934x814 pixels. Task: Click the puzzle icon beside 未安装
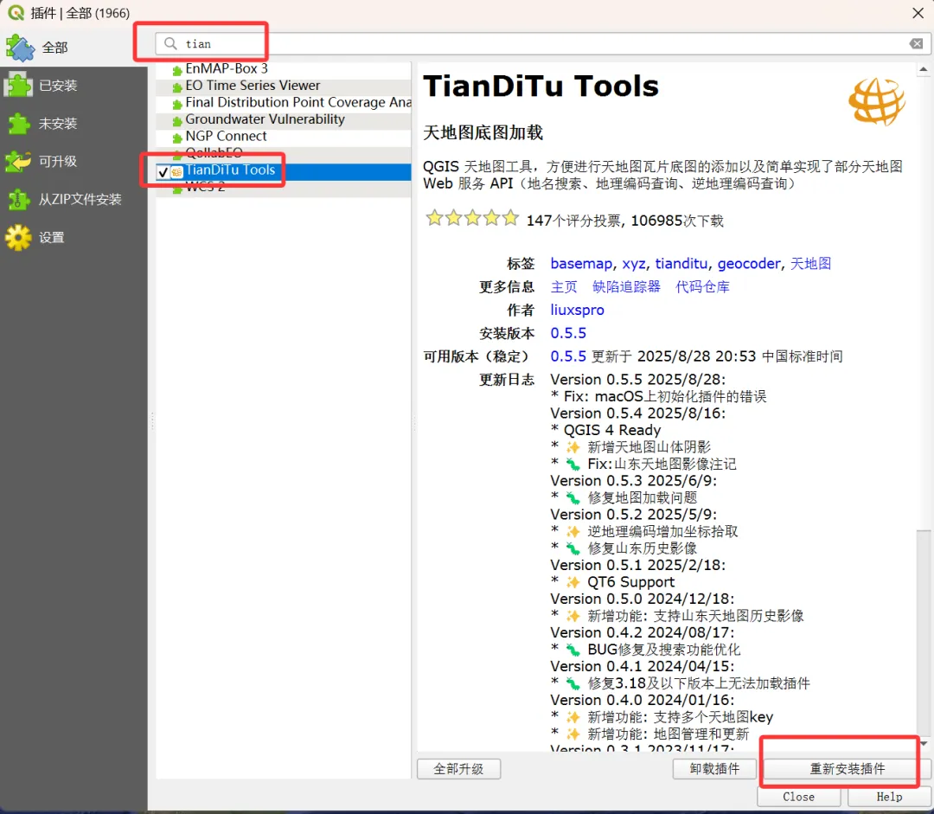point(18,124)
